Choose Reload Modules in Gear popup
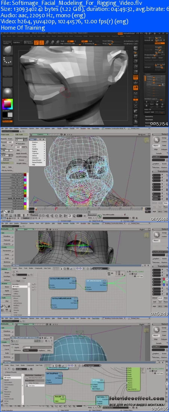Screen dimensions: 169x412 tap(37, 162)
